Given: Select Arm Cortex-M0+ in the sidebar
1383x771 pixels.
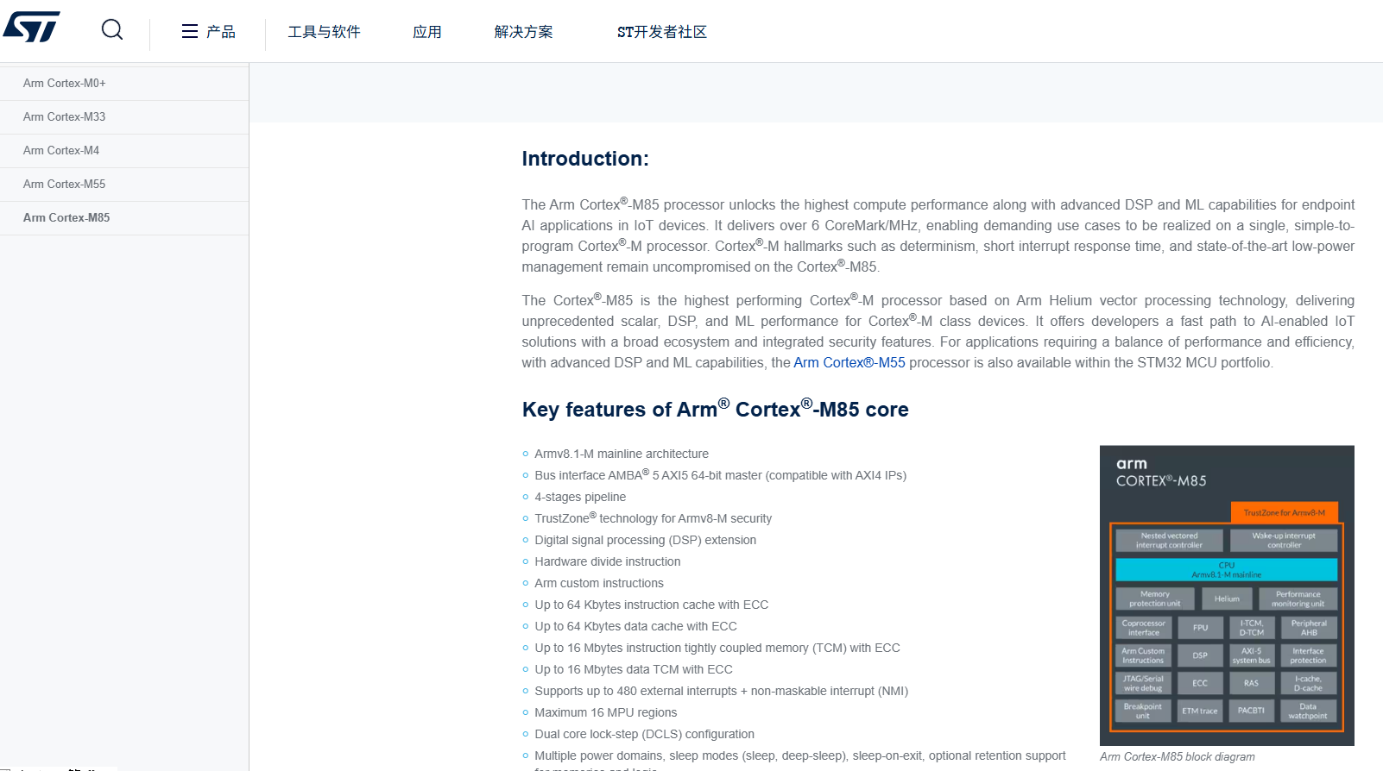Looking at the screenshot, I should (124, 84).
